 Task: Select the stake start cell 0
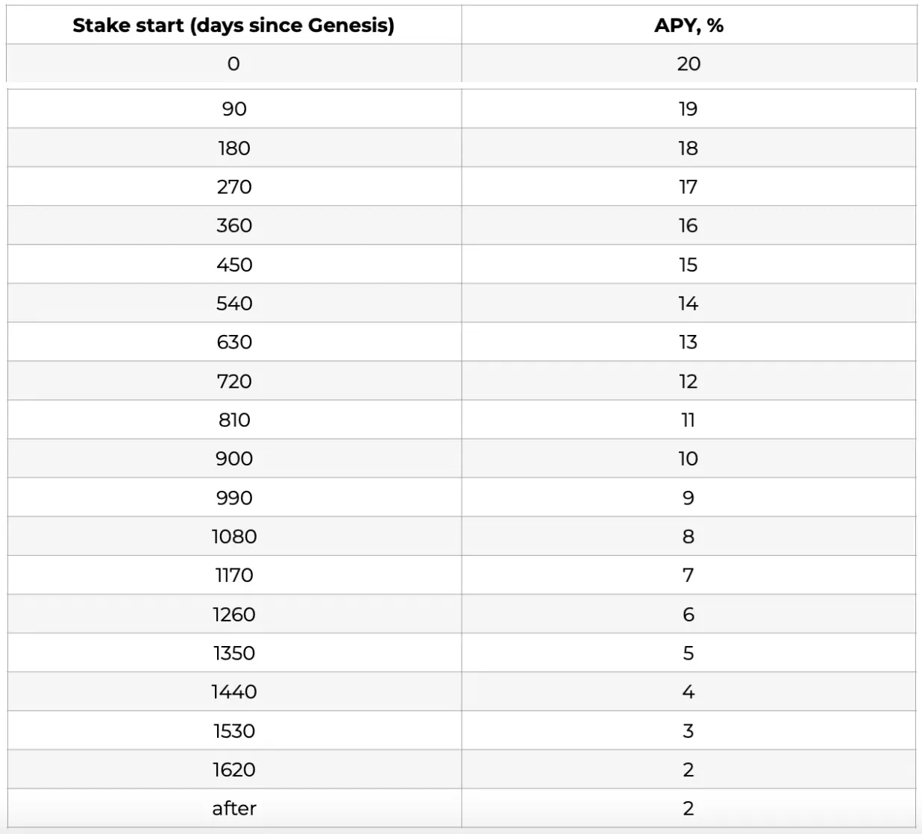click(x=233, y=63)
